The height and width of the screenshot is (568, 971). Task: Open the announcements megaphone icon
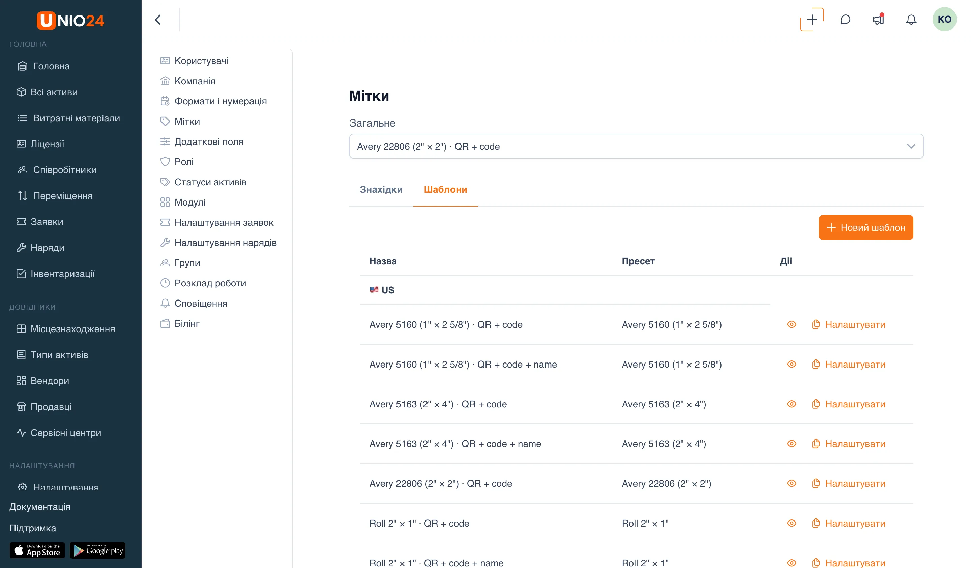(878, 20)
